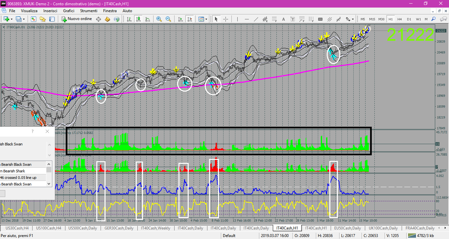449x239 pixels.
Task: Switch to the IT40Cash,Weekly chart tab
Action: click(x=156, y=228)
